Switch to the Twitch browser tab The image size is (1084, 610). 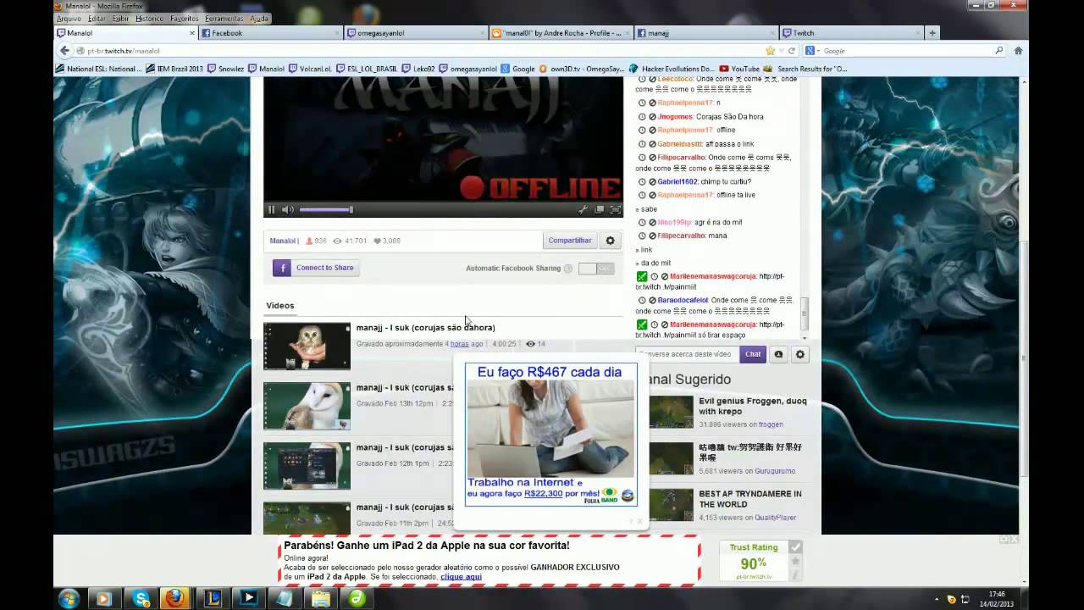[850, 33]
